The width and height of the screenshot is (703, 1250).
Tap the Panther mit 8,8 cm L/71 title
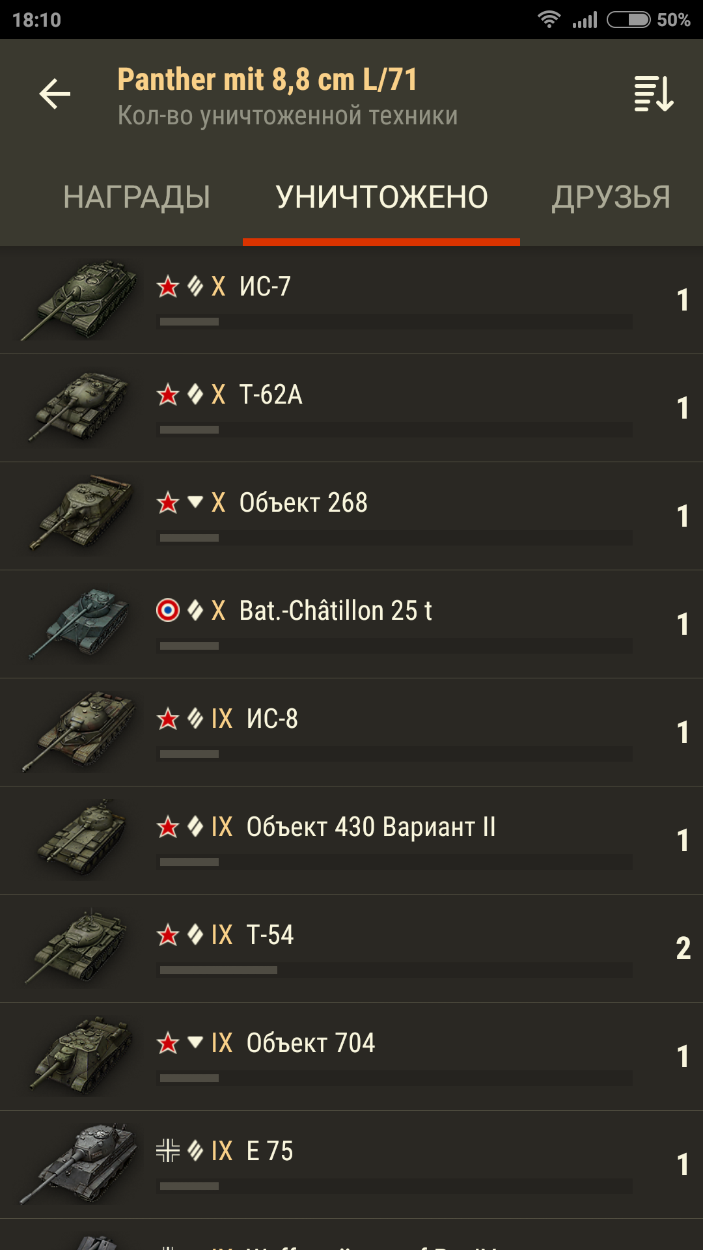pyautogui.click(x=268, y=79)
